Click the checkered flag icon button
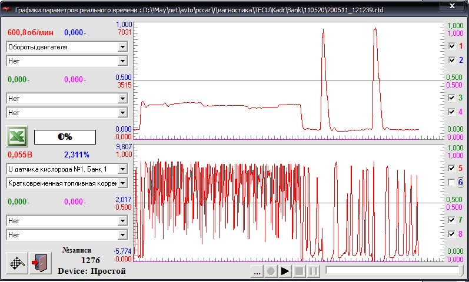Screen dimensions: 469x282 [x=16, y=263]
